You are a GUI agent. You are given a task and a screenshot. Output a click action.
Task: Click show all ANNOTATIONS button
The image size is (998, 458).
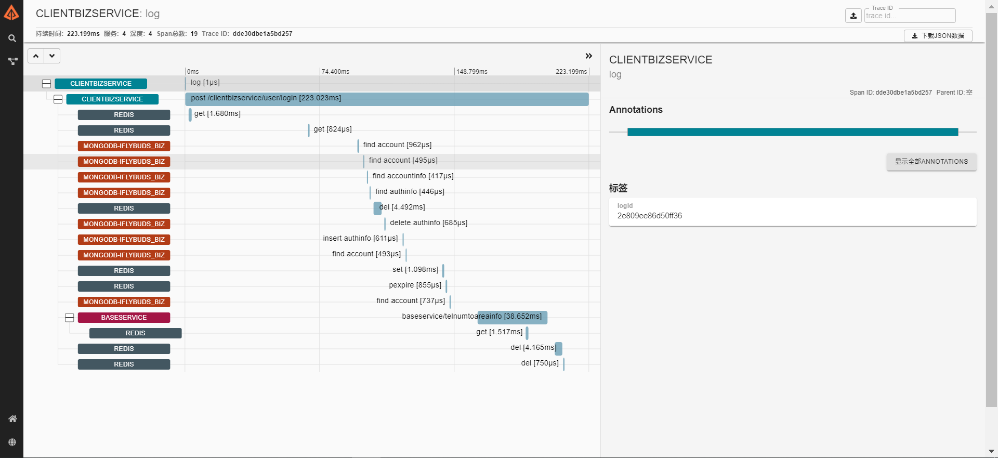click(931, 162)
